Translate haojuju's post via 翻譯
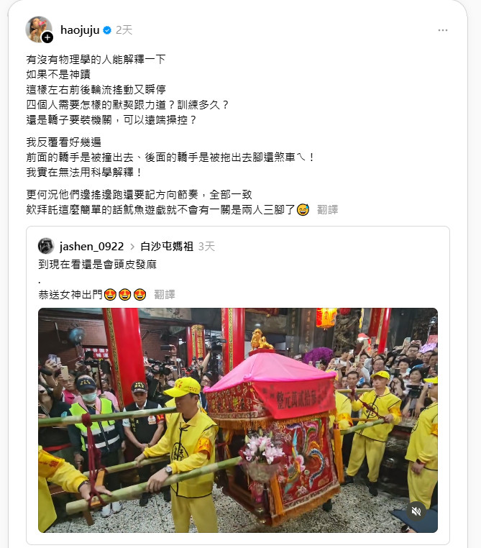481x548 pixels. [327, 210]
